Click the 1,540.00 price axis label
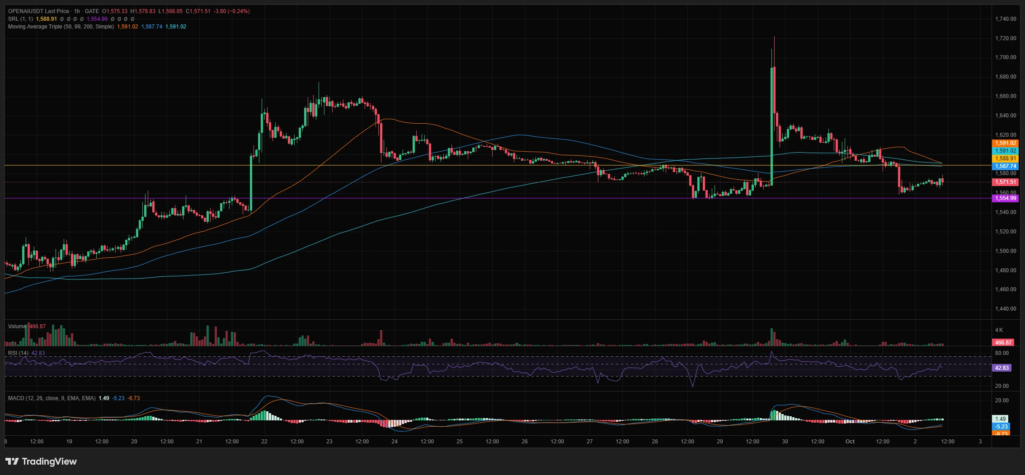The width and height of the screenshot is (1025, 475). coord(1006,212)
